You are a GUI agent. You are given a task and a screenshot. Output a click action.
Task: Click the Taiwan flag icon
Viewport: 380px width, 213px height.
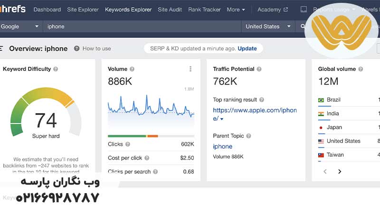point(321,155)
